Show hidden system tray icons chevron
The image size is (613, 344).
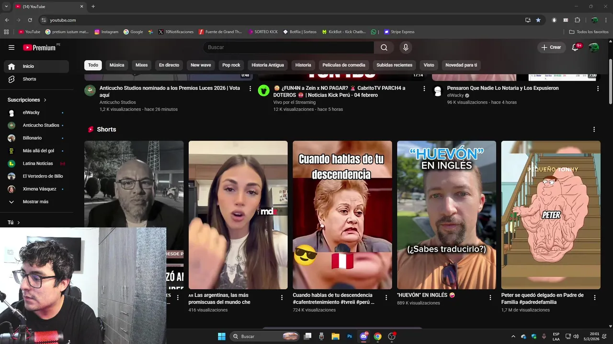(513, 336)
